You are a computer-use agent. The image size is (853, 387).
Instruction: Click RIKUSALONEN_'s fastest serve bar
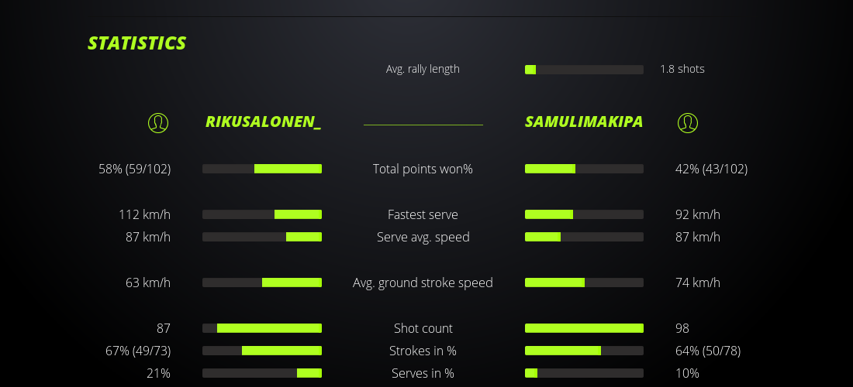click(262, 214)
